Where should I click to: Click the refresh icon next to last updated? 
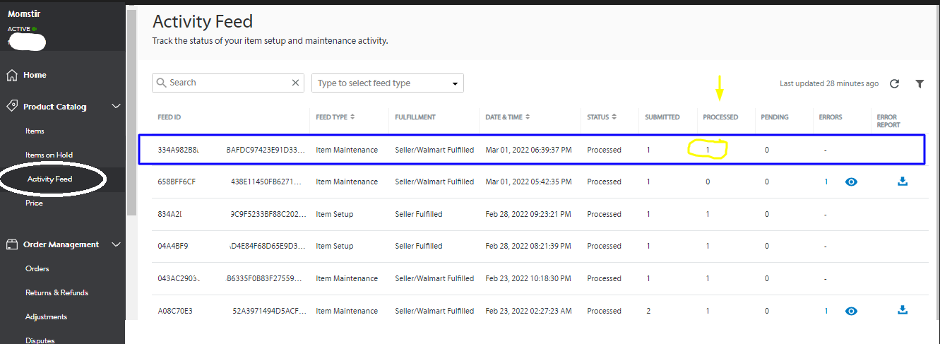tap(894, 83)
